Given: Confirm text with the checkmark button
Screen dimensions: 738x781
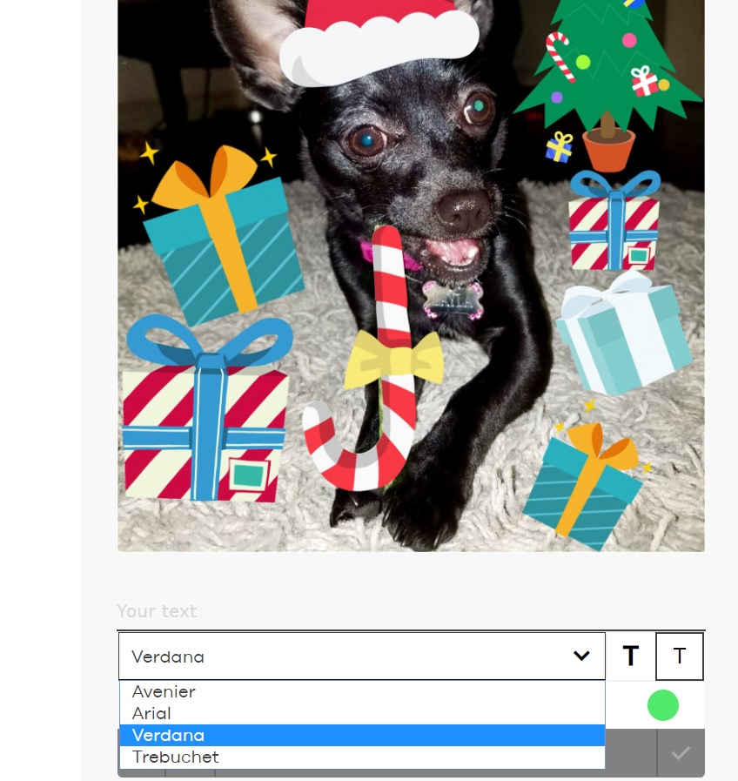Looking at the screenshot, I should tap(681, 752).
